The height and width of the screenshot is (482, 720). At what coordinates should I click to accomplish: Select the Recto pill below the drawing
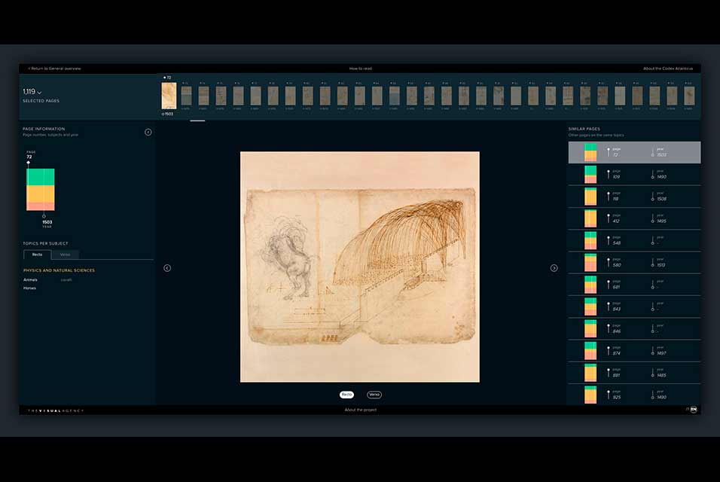tap(346, 395)
